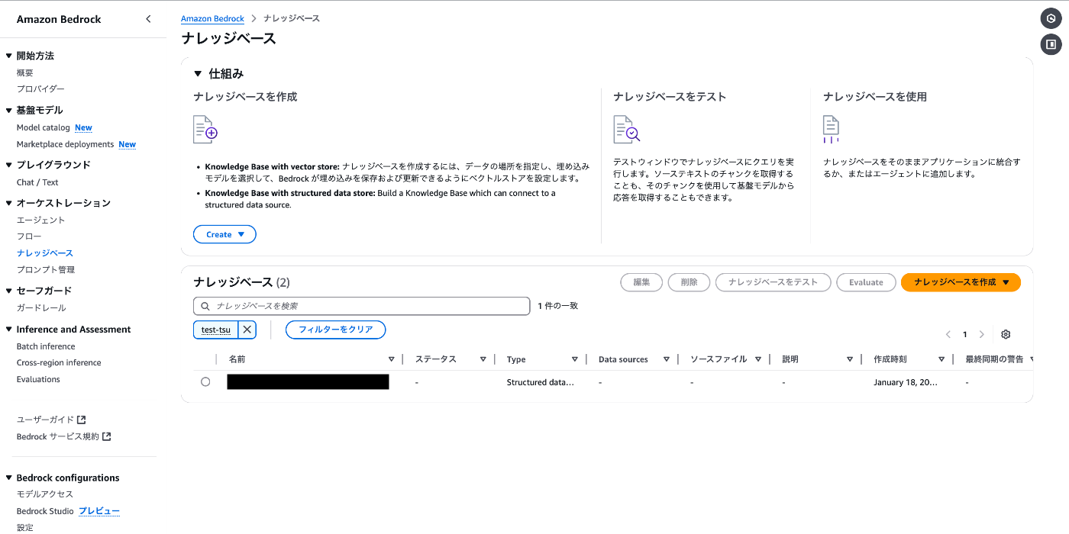The height and width of the screenshot is (534, 1069).
Task: Open ナレッジベース in the sidebar
Action: point(45,253)
